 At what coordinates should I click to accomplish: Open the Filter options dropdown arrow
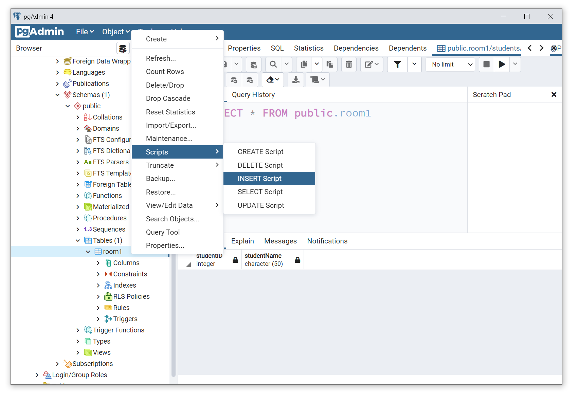tap(414, 65)
